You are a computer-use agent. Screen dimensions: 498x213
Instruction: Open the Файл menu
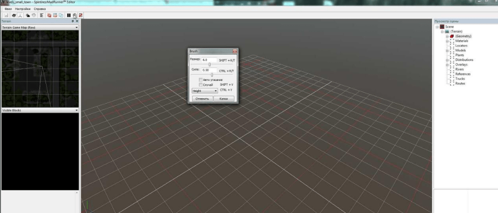point(8,10)
